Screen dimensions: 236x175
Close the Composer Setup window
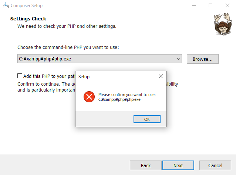(x=227, y=6)
